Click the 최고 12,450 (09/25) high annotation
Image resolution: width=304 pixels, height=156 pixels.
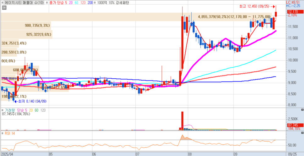[254, 6]
